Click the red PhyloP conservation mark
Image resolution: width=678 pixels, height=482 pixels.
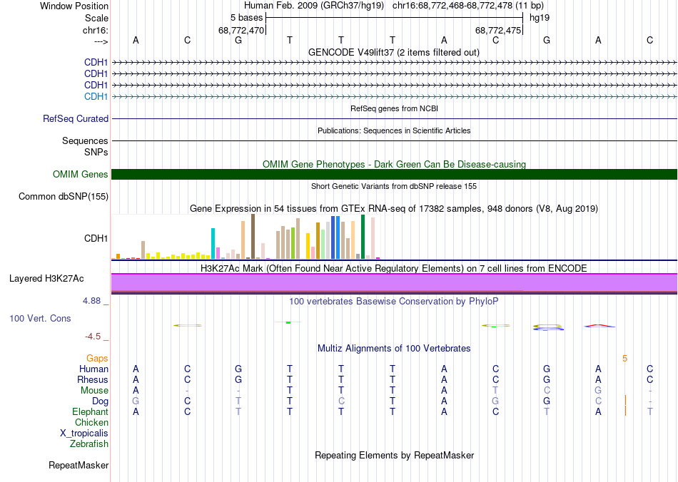[x=599, y=326]
